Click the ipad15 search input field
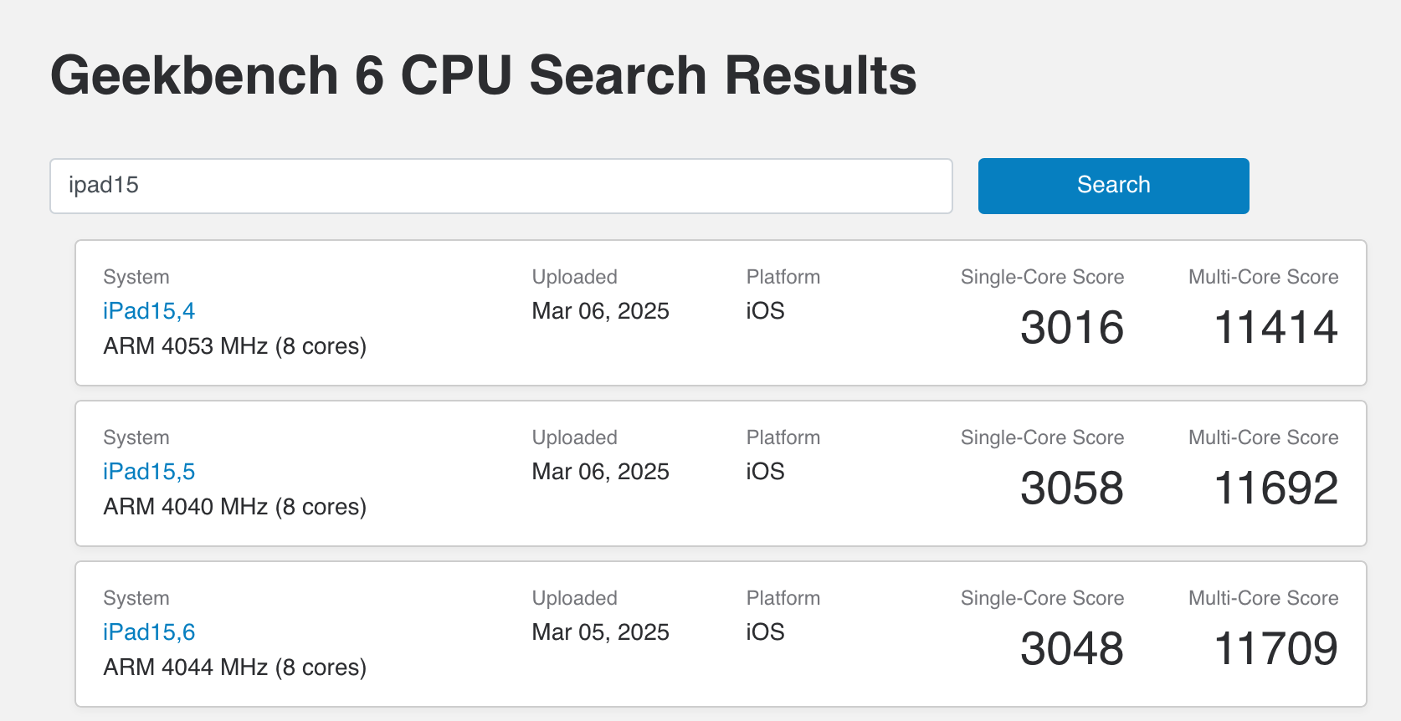This screenshot has height=721, width=1401. (500, 186)
